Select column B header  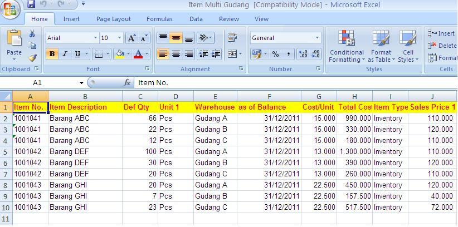[x=85, y=96]
